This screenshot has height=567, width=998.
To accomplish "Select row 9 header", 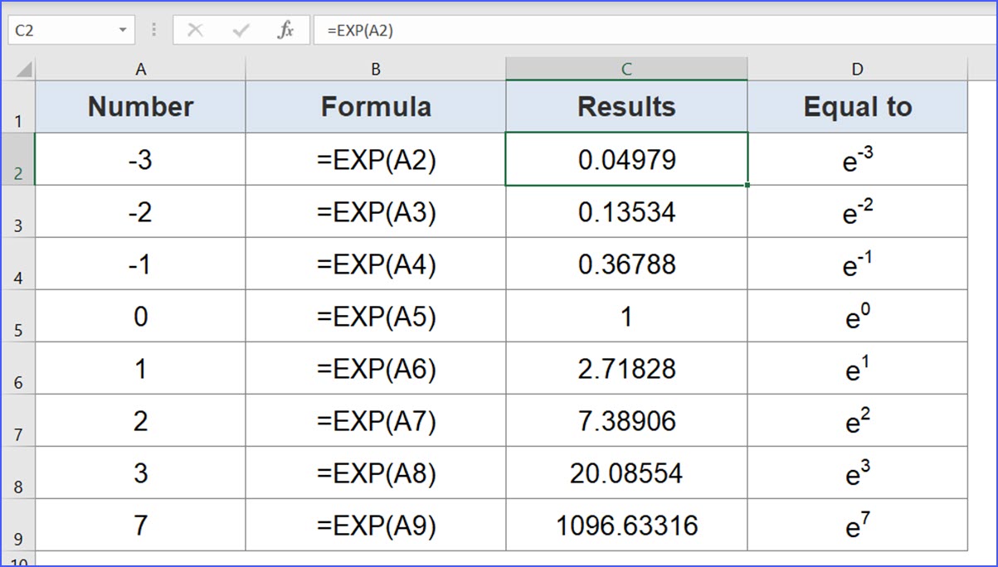I will [x=18, y=525].
